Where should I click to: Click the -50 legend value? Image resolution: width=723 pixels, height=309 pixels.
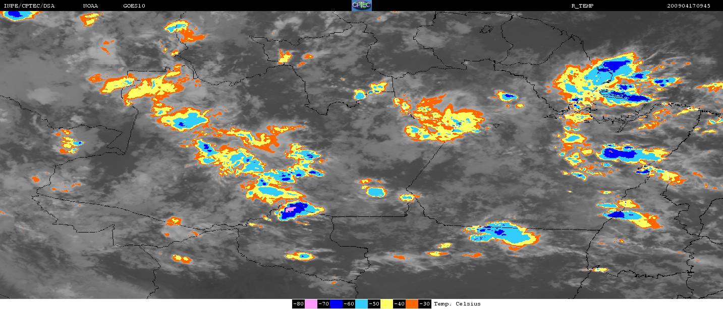coord(374,304)
